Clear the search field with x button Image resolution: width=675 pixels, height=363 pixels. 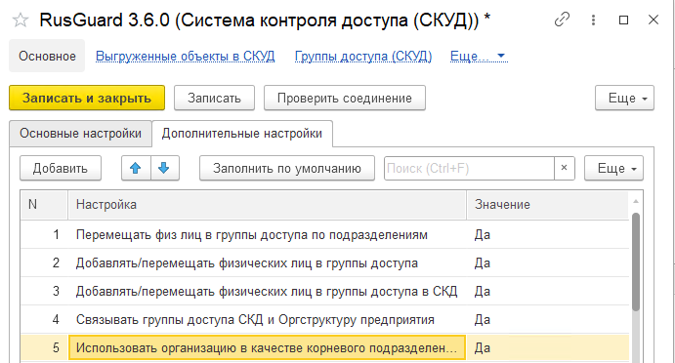pos(564,168)
